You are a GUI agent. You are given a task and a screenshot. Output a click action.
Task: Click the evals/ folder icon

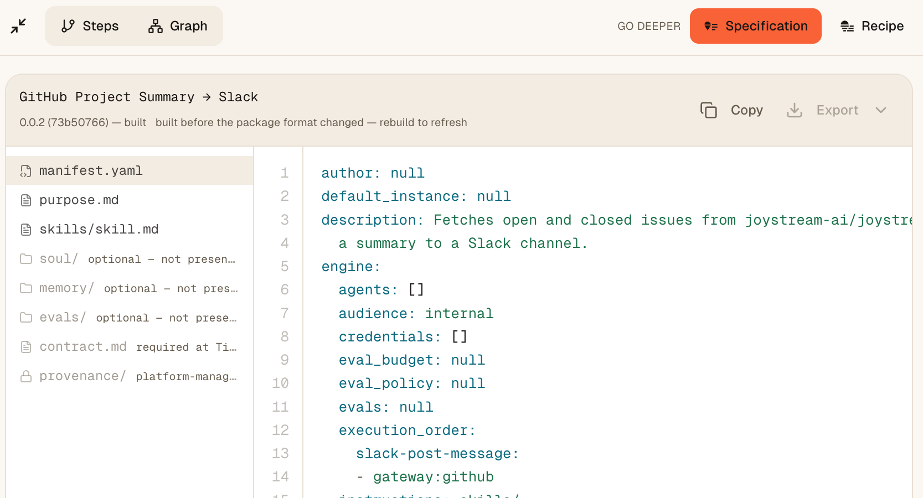tap(25, 318)
